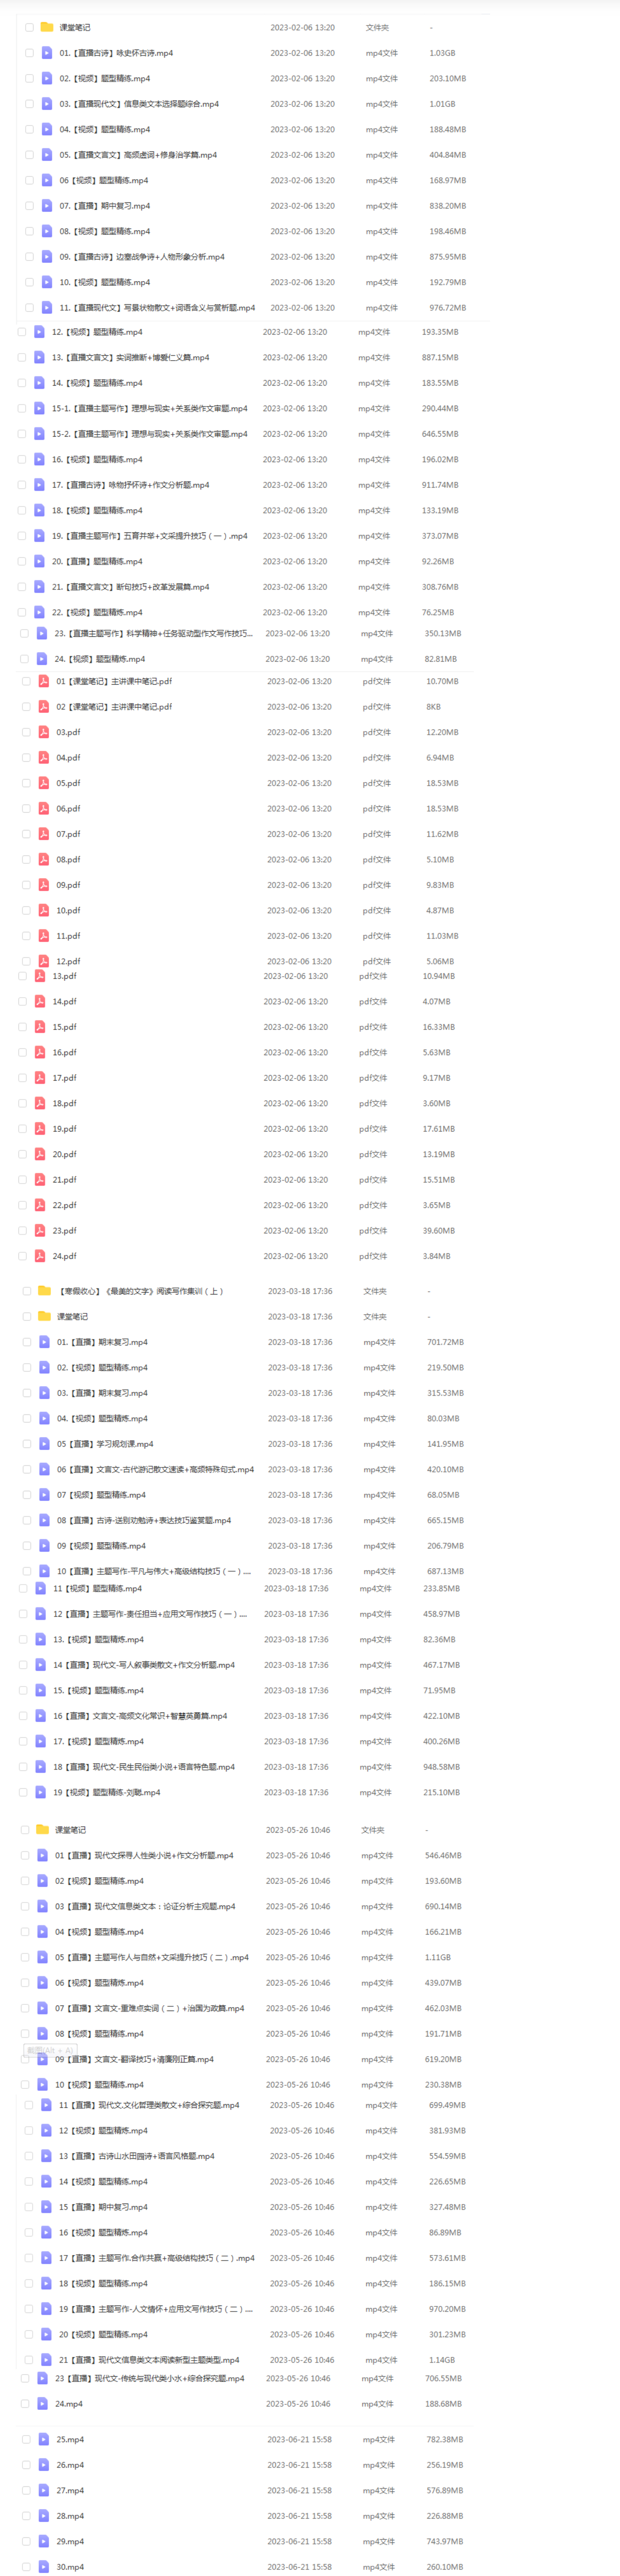The width and height of the screenshot is (620, 2576).
Task: Open file 07.【直播】期中复习.mp4
Action: tap(105, 206)
